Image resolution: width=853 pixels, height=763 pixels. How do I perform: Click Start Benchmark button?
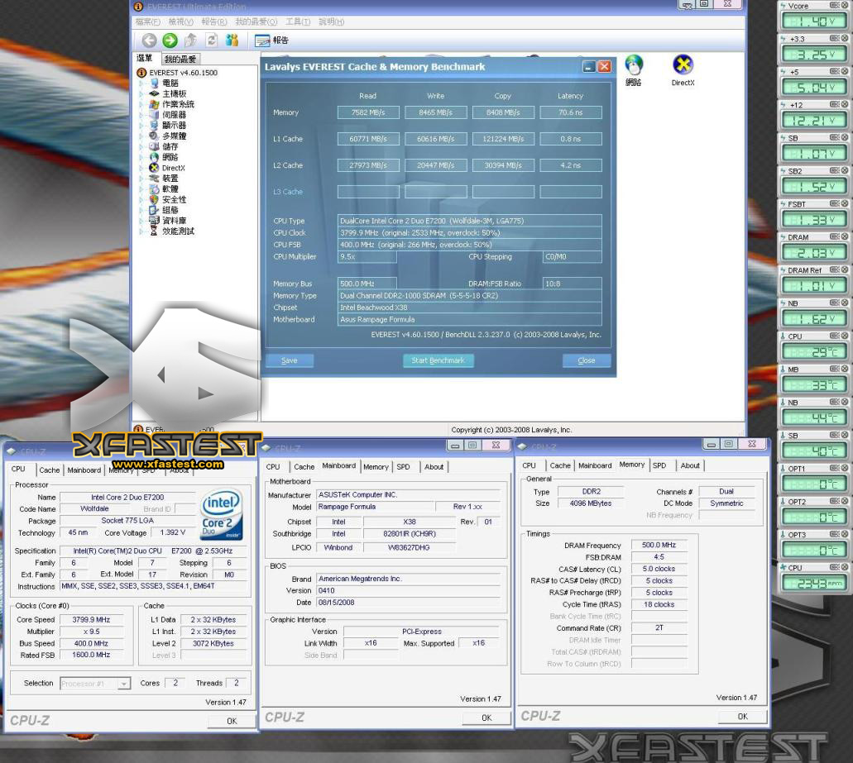click(x=438, y=360)
